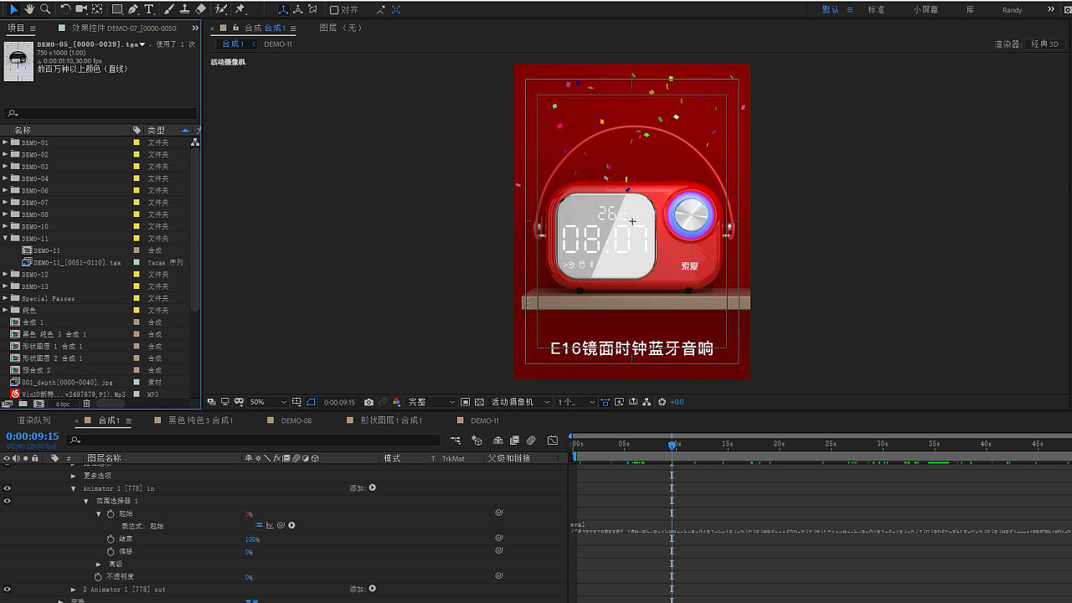1072x603 pixels.
Task: Expand 高级 property group
Action: (x=99, y=564)
